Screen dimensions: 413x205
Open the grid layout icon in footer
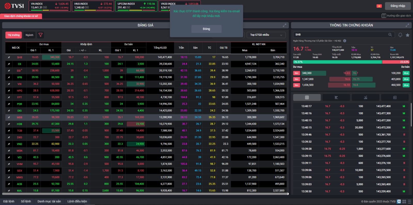coord(404,201)
